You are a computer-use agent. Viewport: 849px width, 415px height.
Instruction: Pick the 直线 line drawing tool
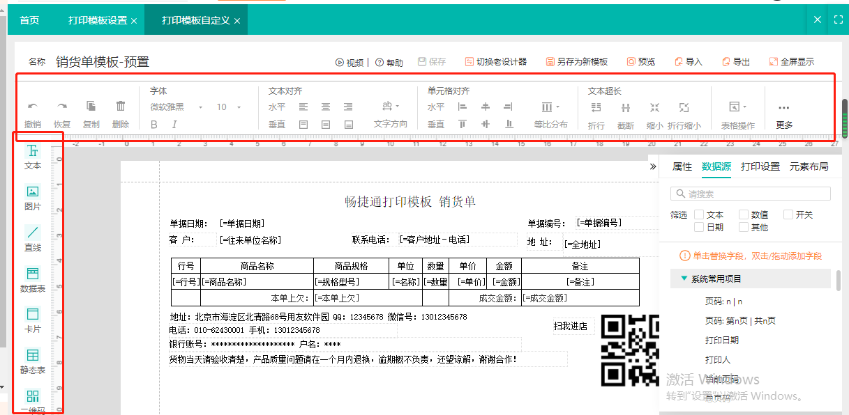click(x=33, y=237)
